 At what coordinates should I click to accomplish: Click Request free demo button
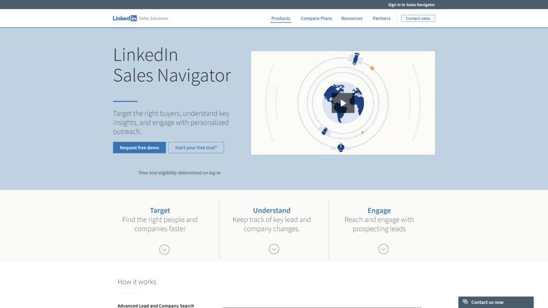point(140,148)
